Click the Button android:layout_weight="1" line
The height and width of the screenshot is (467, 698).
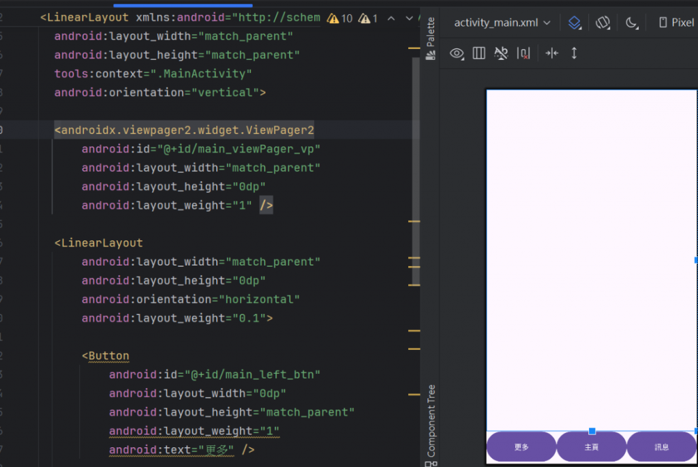tap(194, 431)
